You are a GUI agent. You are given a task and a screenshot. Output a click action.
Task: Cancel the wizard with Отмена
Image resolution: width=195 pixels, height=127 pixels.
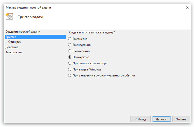click(x=181, y=119)
